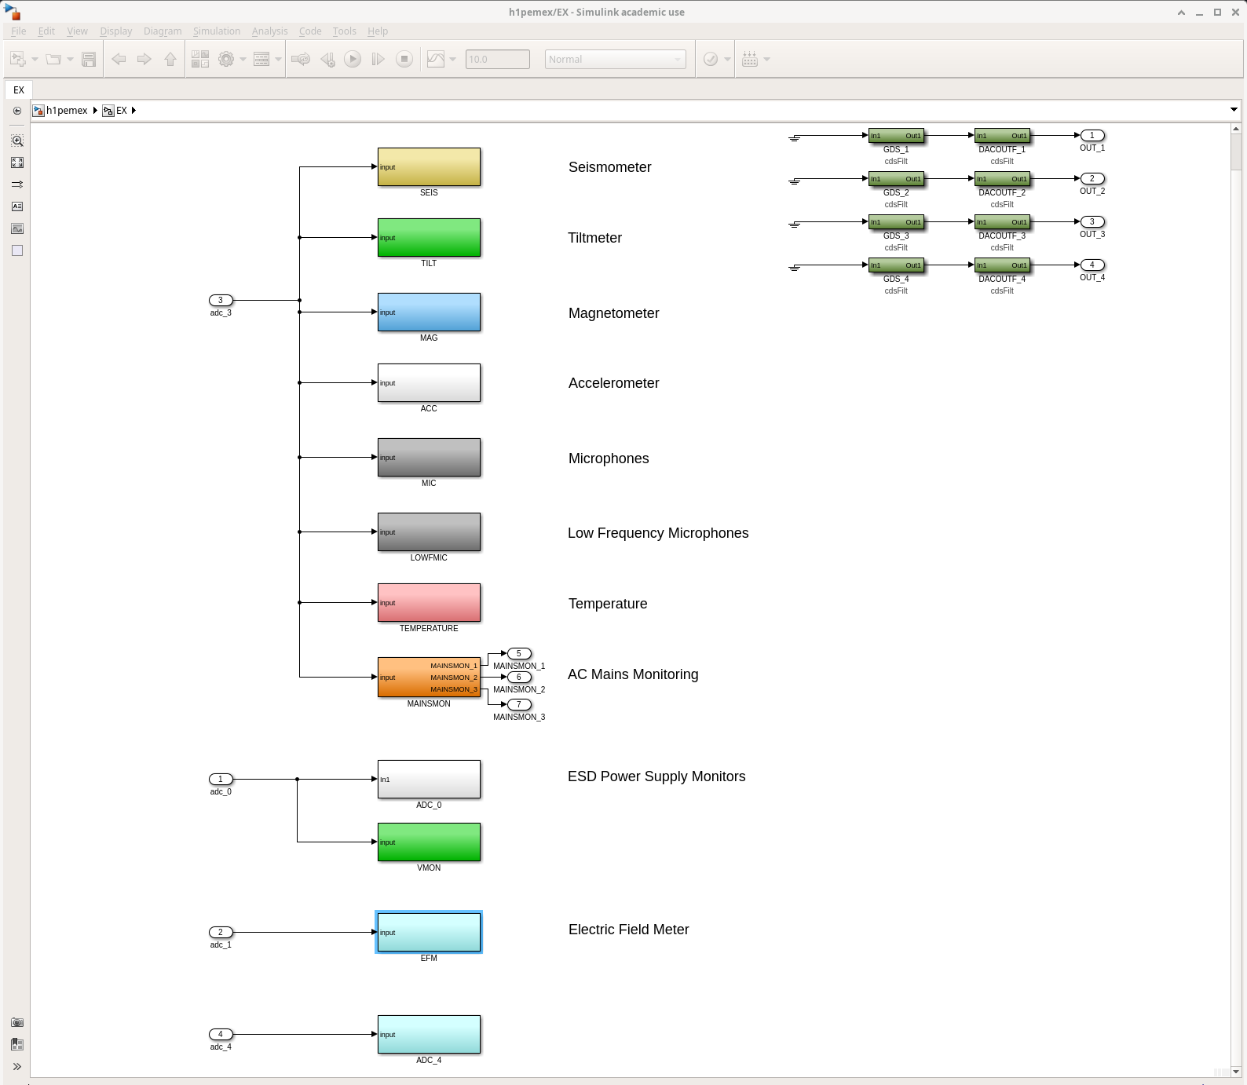The image size is (1247, 1085).
Task: Click the Save model icon
Action: click(x=89, y=60)
